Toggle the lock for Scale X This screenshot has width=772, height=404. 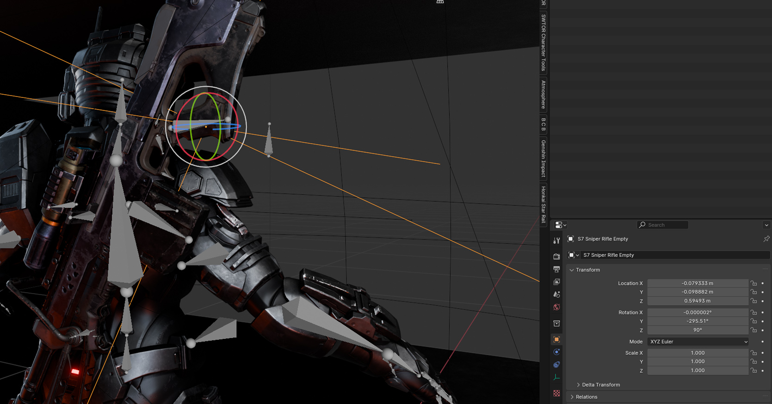(754, 353)
